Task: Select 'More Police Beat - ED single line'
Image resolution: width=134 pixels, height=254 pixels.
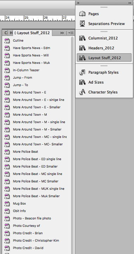Action: coord(37,159)
